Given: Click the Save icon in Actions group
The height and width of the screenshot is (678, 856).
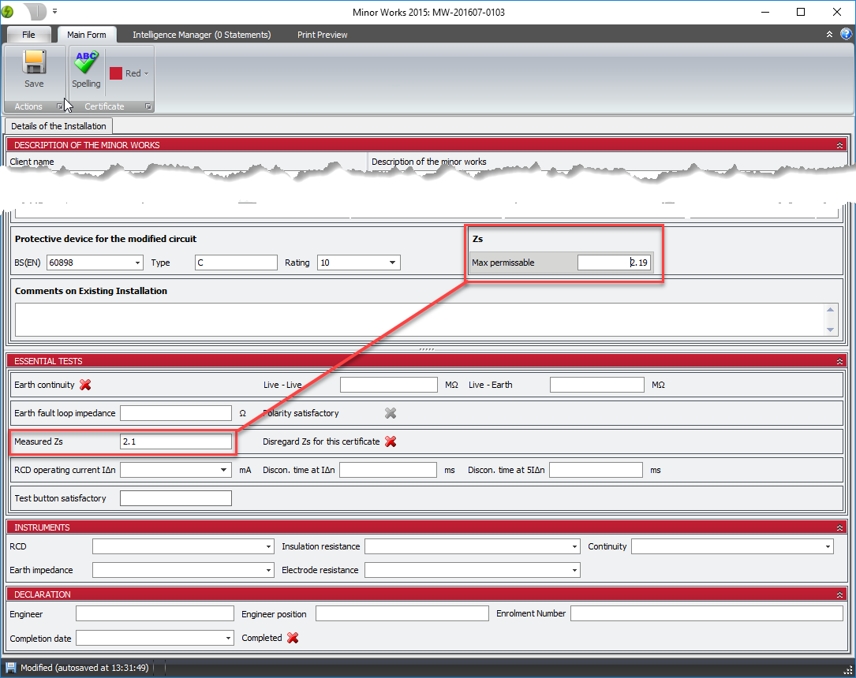Looking at the screenshot, I should pos(34,69).
